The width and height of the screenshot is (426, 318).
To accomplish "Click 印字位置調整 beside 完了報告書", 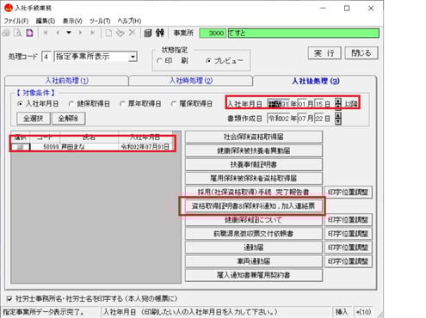I will coord(349,193).
